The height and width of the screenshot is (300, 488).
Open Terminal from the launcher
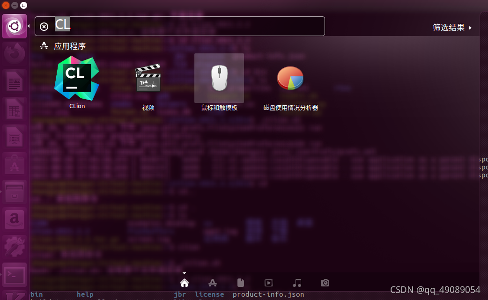[x=15, y=275]
